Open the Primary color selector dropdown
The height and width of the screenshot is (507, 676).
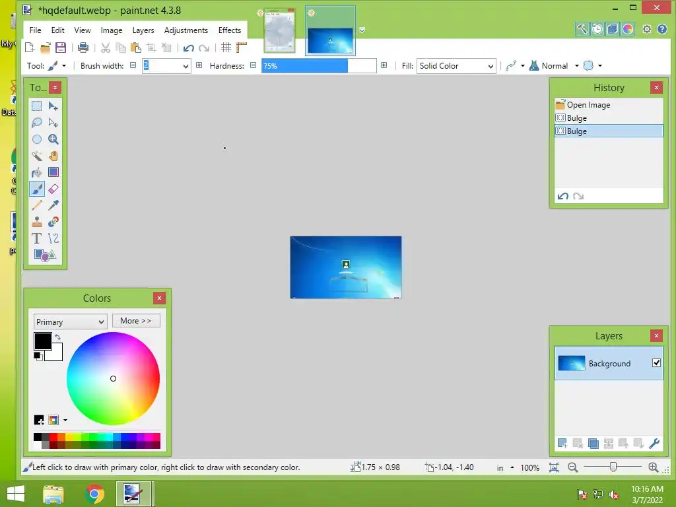coord(70,321)
